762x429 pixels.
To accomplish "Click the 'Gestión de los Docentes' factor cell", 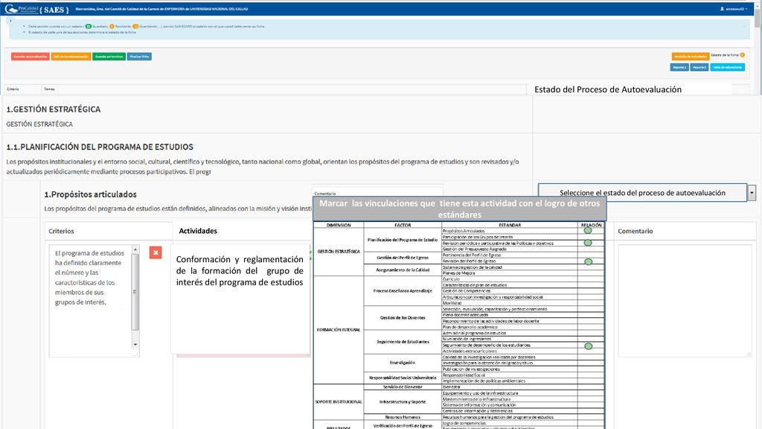I will pyautogui.click(x=403, y=318).
